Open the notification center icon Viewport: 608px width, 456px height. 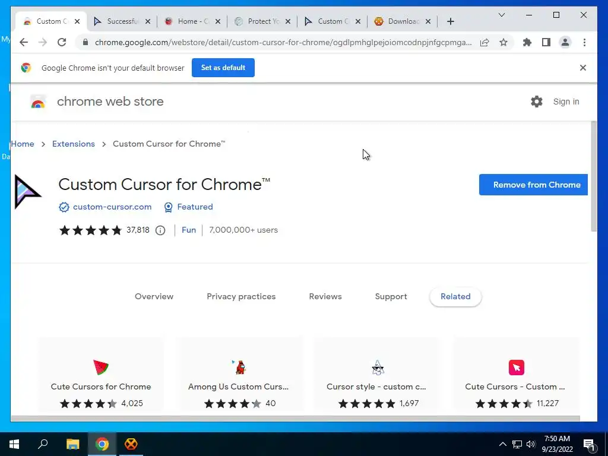pyautogui.click(x=589, y=444)
